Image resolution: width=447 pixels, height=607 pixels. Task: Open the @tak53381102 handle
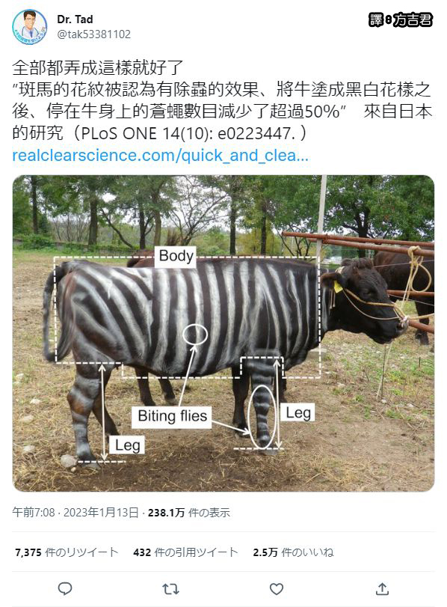click(94, 34)
